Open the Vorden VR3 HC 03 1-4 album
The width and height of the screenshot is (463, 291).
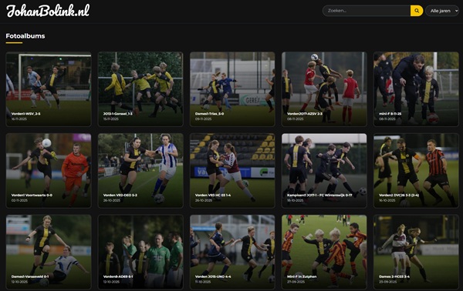[232, 171]
